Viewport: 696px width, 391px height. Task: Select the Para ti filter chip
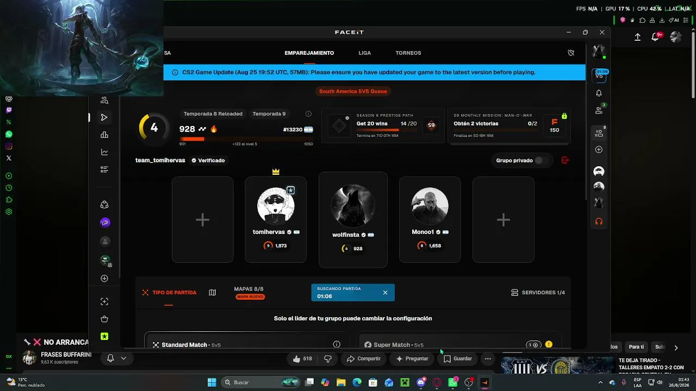coord(636,347)
